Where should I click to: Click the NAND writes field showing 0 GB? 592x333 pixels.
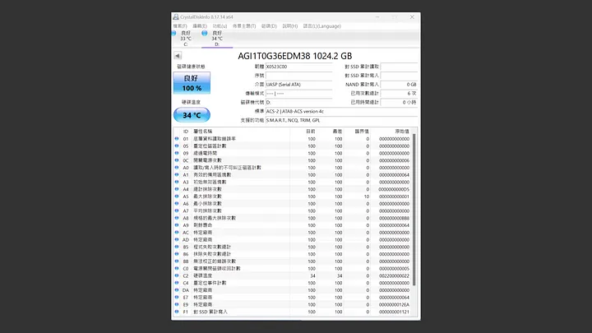tap(399, 85)
